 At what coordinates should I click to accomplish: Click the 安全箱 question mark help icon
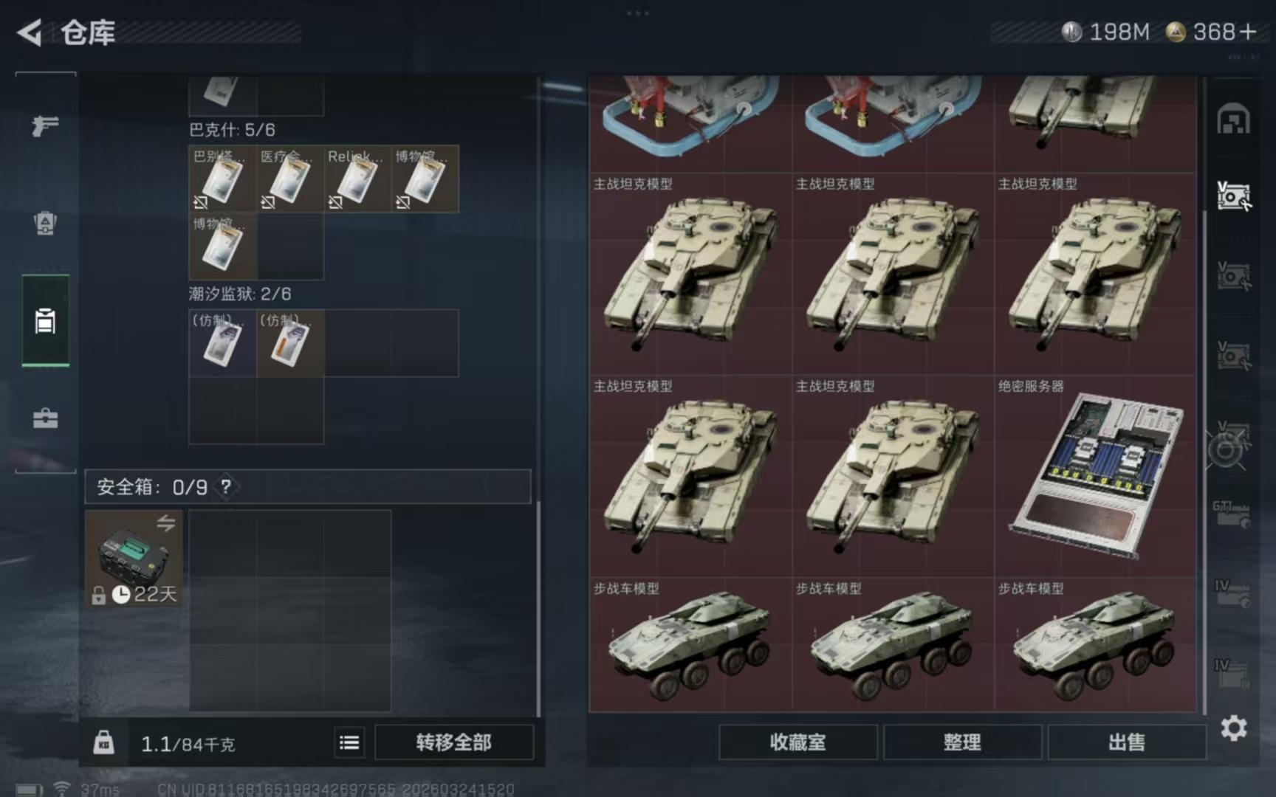(x=226, y=487)
